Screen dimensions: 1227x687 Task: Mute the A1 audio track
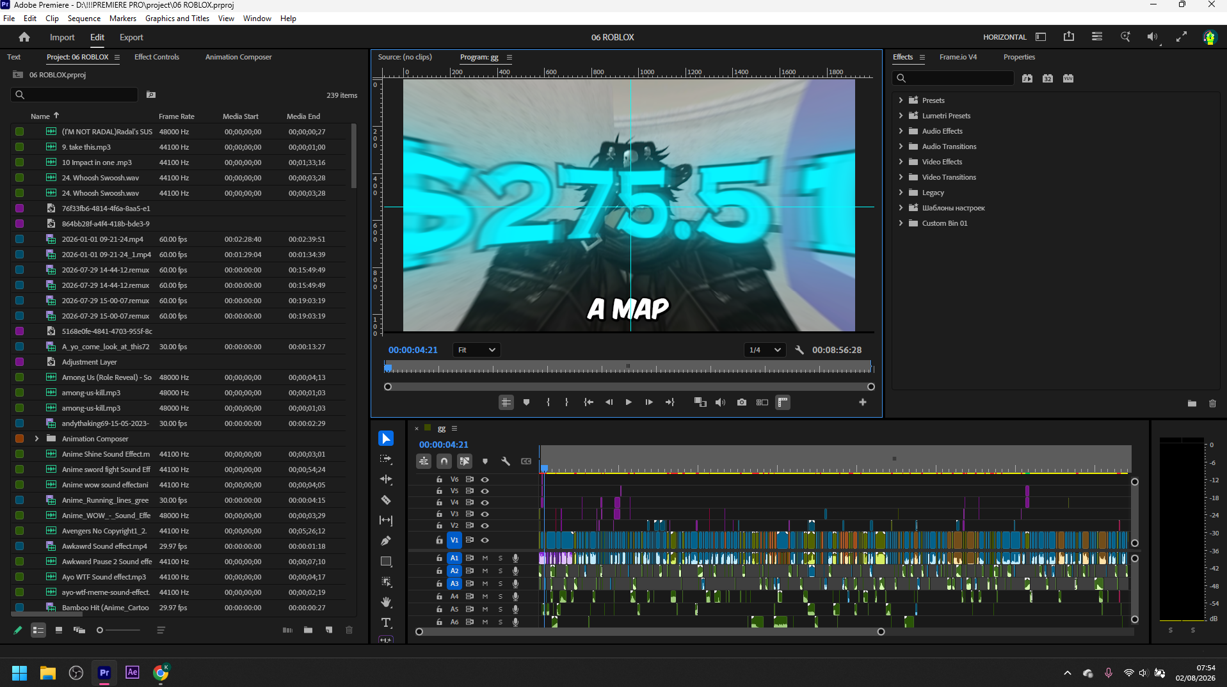[485, 558]
